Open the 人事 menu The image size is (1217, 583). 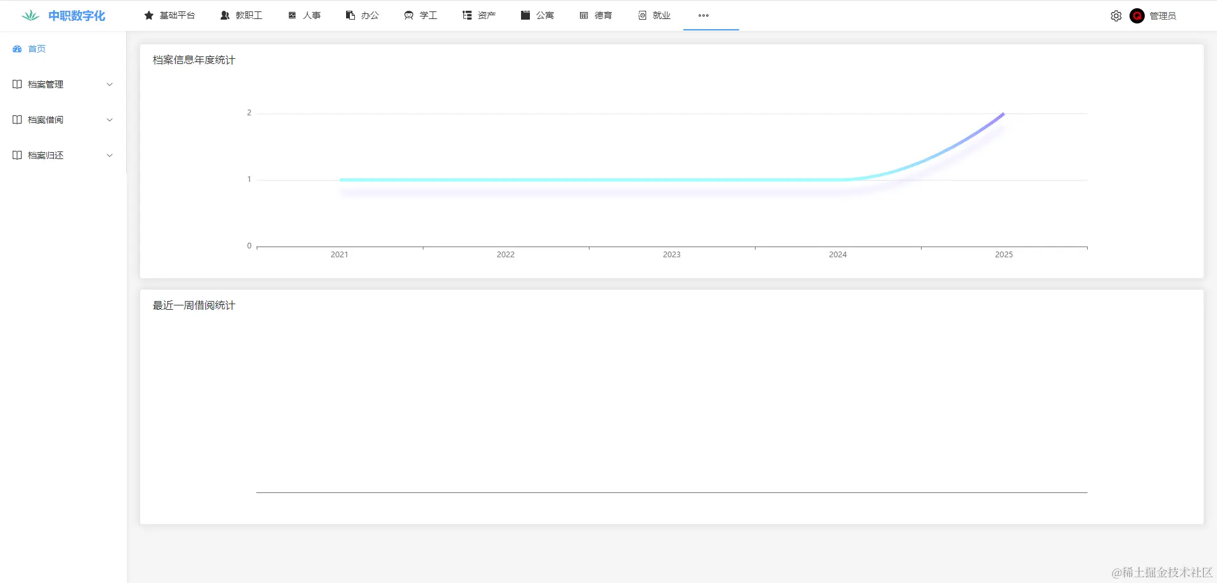click(304, 15)
